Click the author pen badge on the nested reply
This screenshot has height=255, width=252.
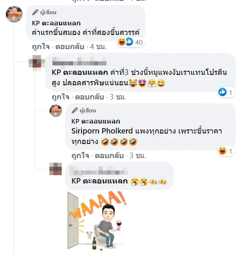84,111
